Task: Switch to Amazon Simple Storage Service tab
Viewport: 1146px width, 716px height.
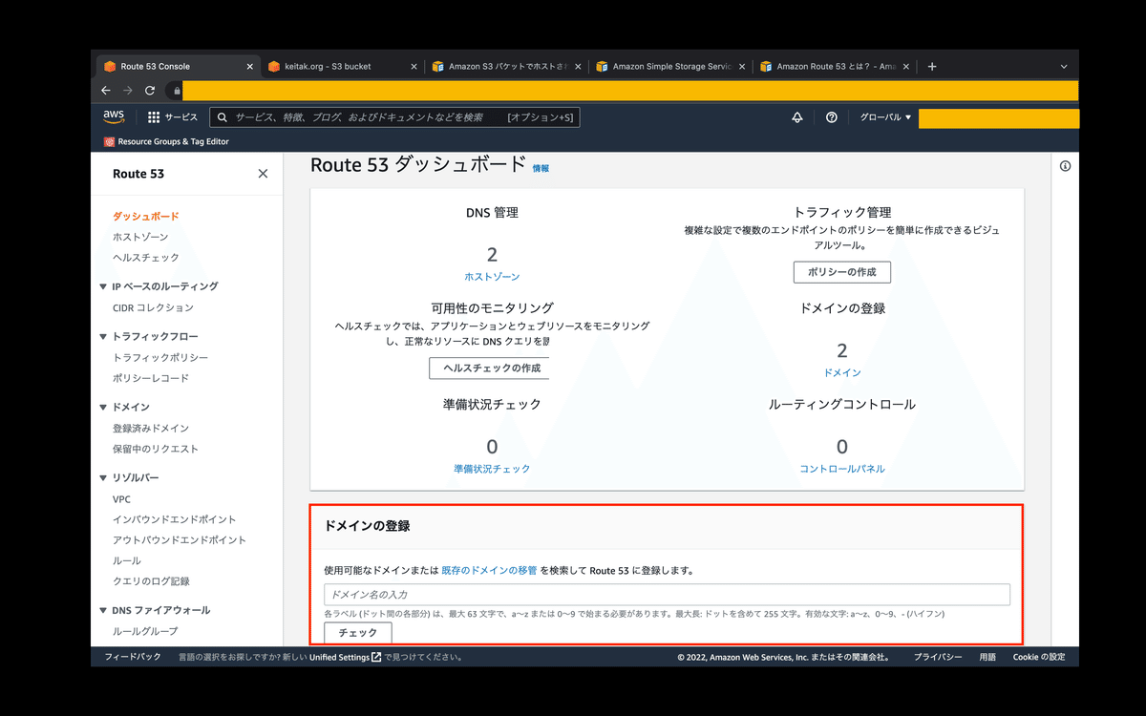Action: tap(668, 67)
